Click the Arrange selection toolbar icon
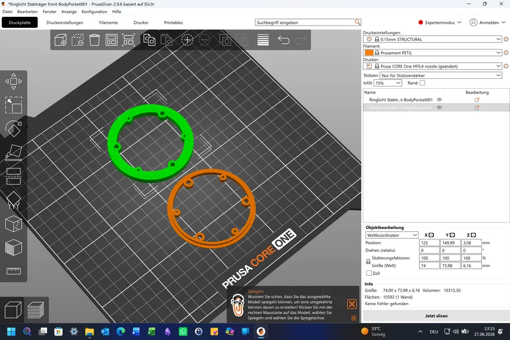Viewport: 510px width, 340px height. coord(128,40)
